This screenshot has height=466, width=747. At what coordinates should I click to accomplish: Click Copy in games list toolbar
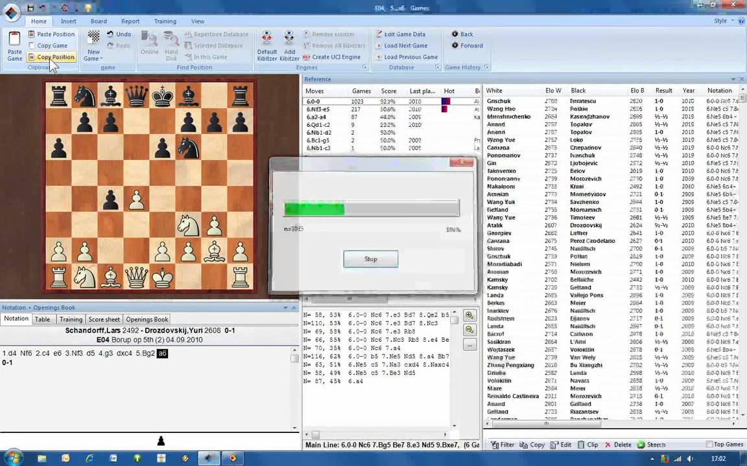(532, 445)
